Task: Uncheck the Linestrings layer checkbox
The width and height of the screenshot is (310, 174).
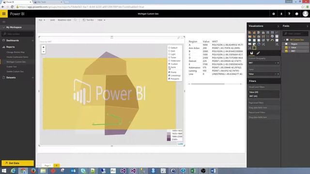Action: point(169,75)
